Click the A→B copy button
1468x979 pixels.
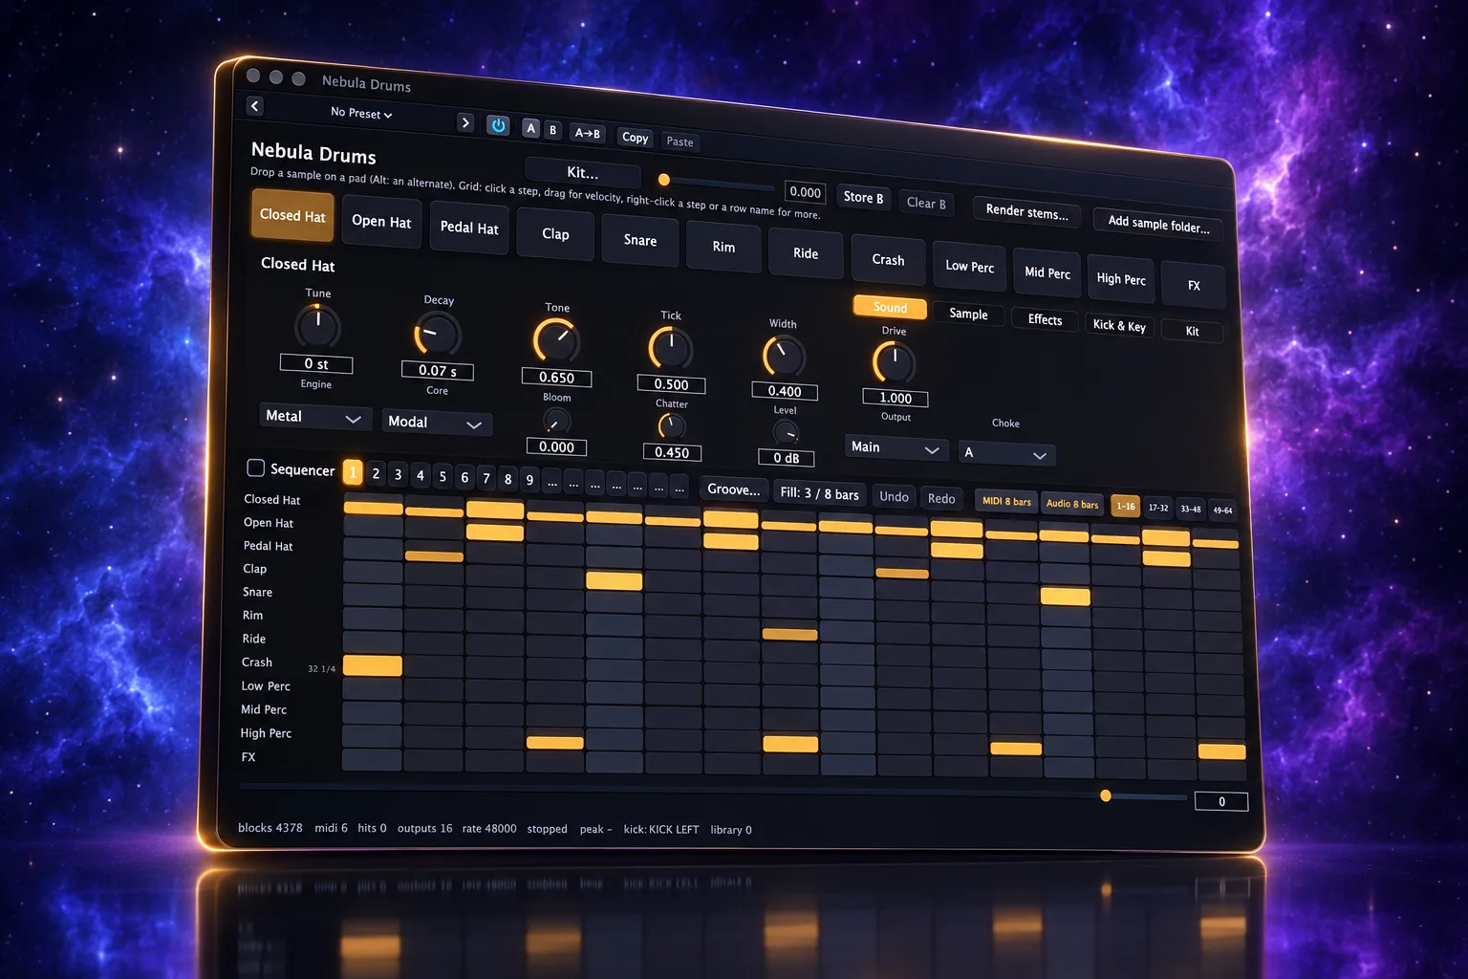pyautogui.click(x=587, y=133)
